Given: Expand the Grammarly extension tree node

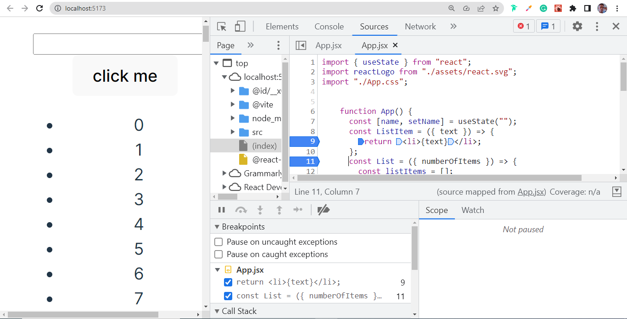Looking at the screenshot, I should pyautogui.click(x=224, y=173).
